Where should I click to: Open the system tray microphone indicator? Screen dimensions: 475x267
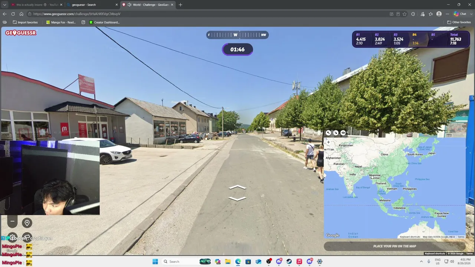tap(429, 261)
